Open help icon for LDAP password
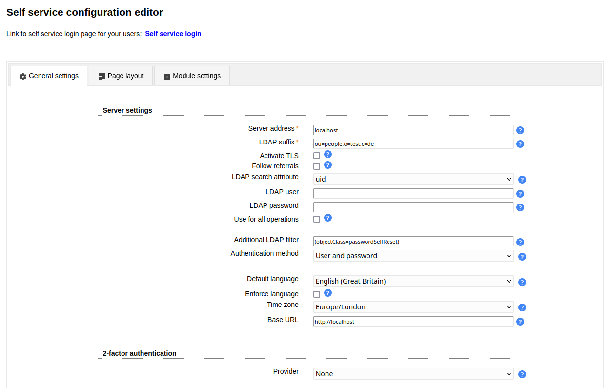612x388 pixels. pyautogui.click(x=520, y=207)
